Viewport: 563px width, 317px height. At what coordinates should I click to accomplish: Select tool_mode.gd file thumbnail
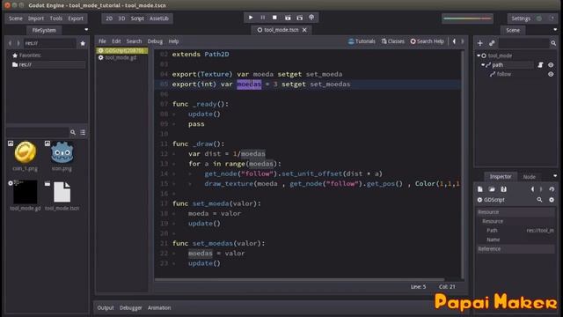pos(26,192)
